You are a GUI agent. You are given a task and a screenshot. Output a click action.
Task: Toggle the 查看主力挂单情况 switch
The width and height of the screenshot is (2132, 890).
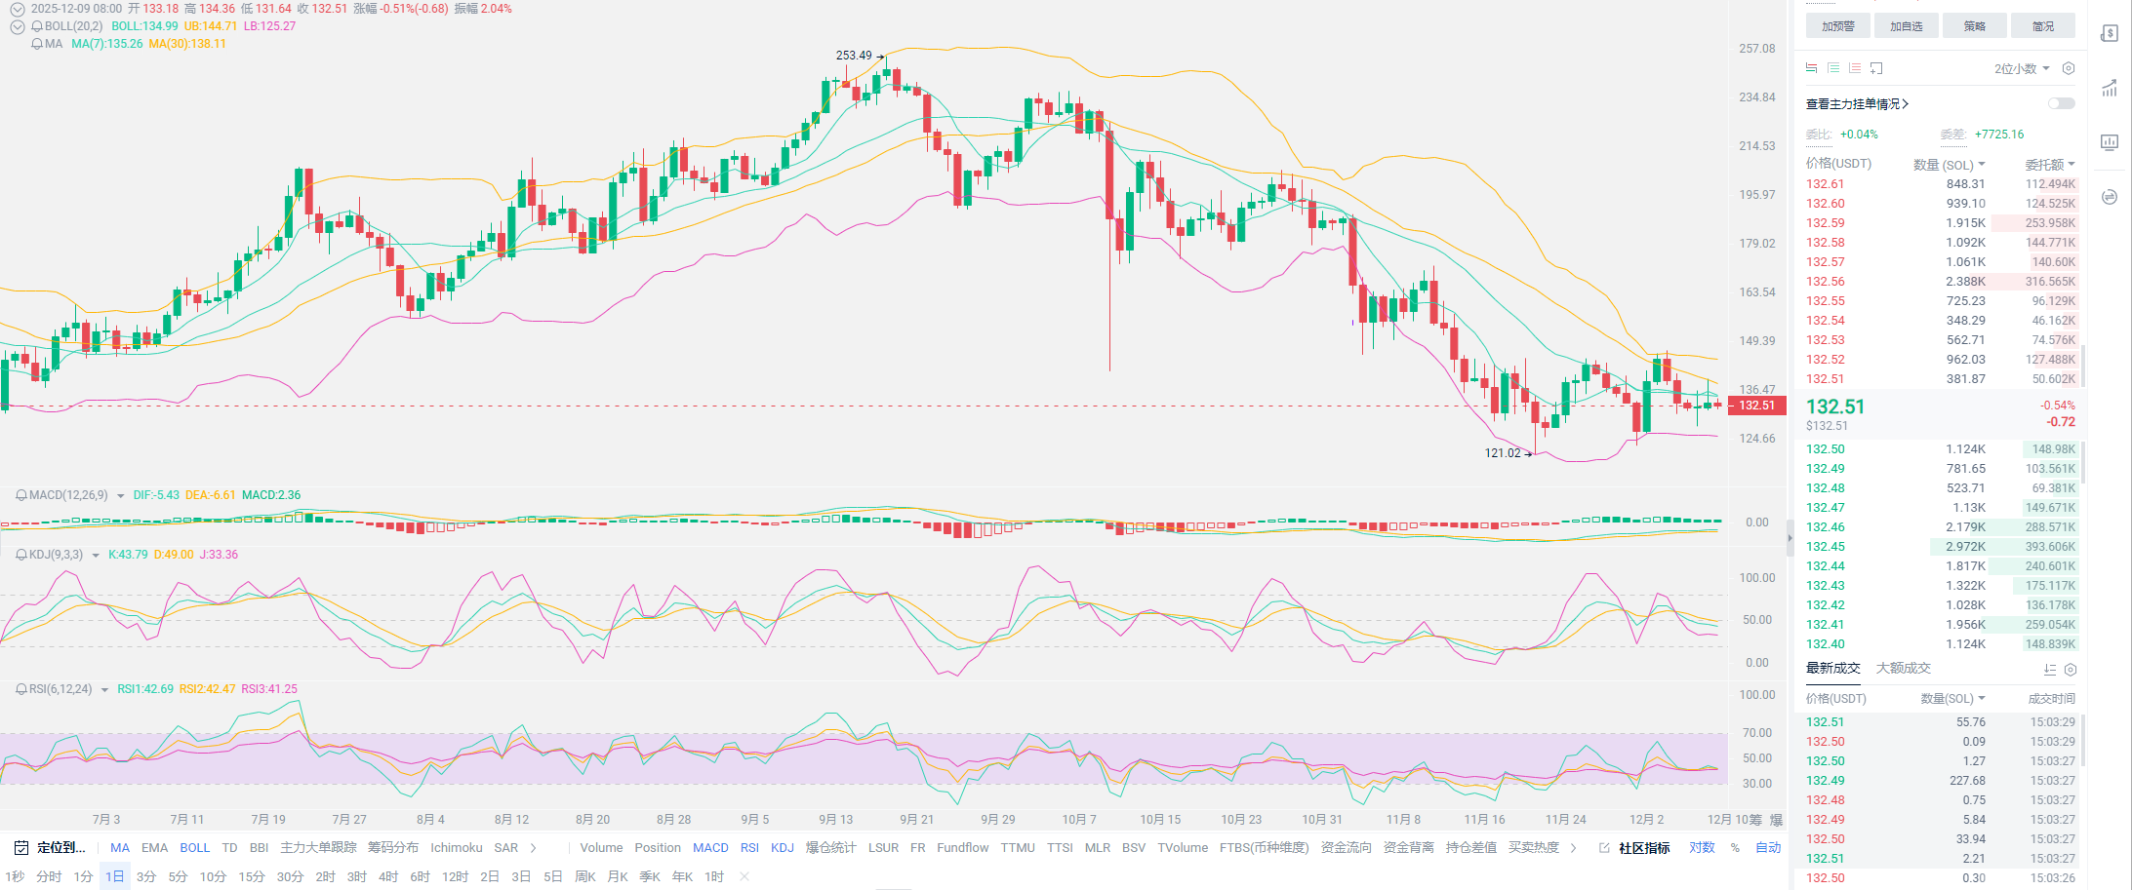click(x=2061, y=103)
